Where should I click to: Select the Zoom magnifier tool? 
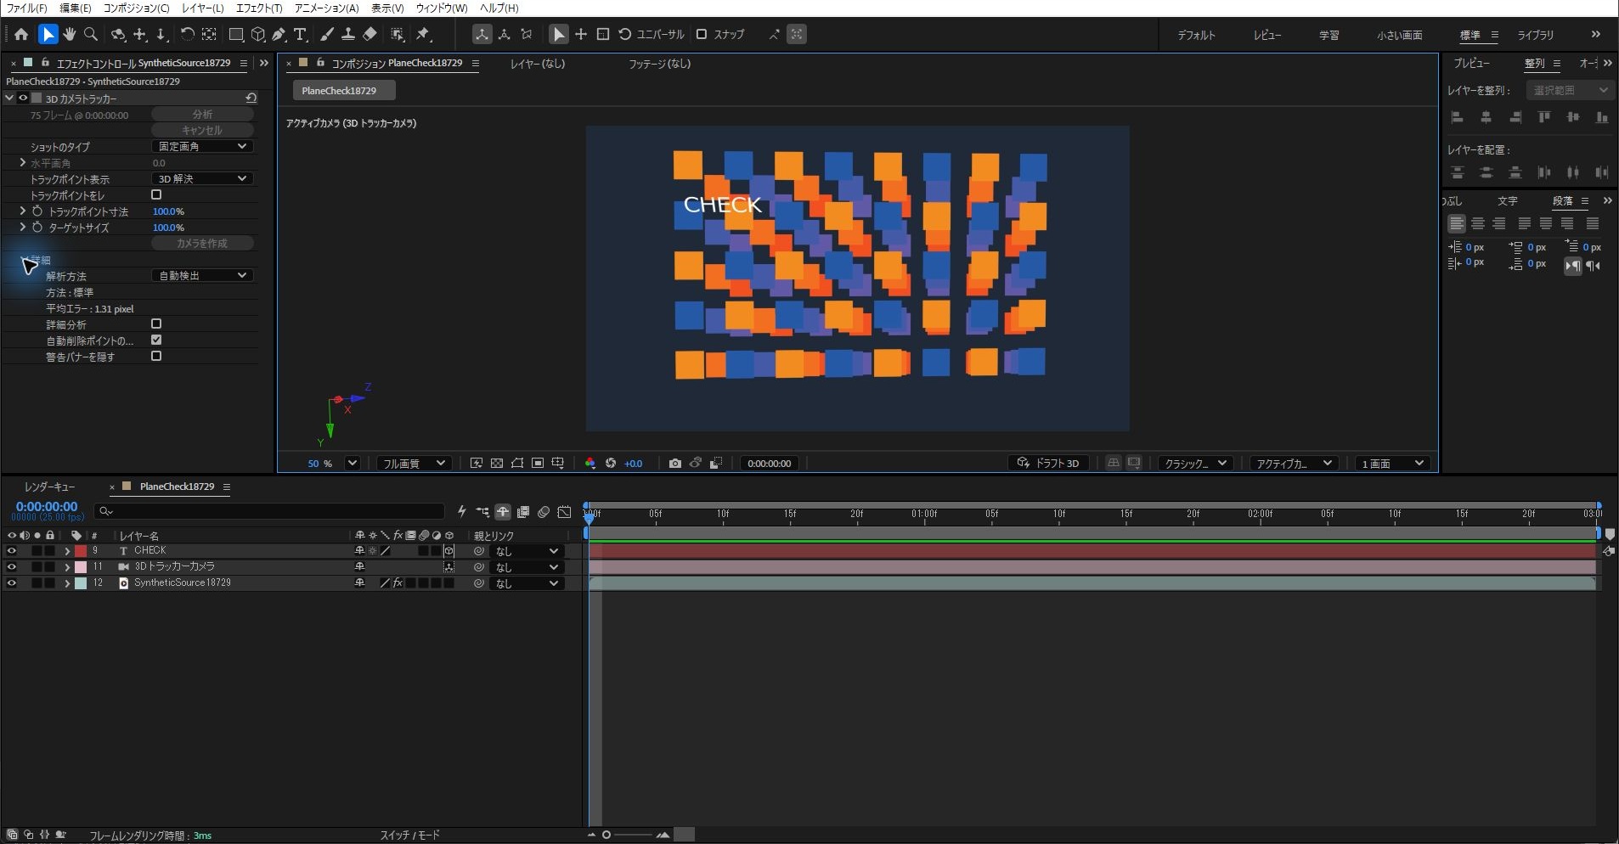tap(91, 34)
